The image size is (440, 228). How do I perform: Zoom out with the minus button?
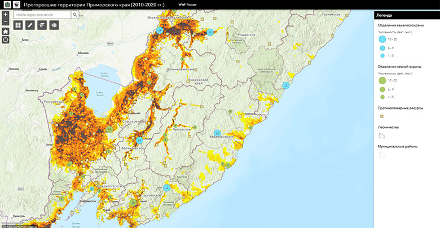6,22
